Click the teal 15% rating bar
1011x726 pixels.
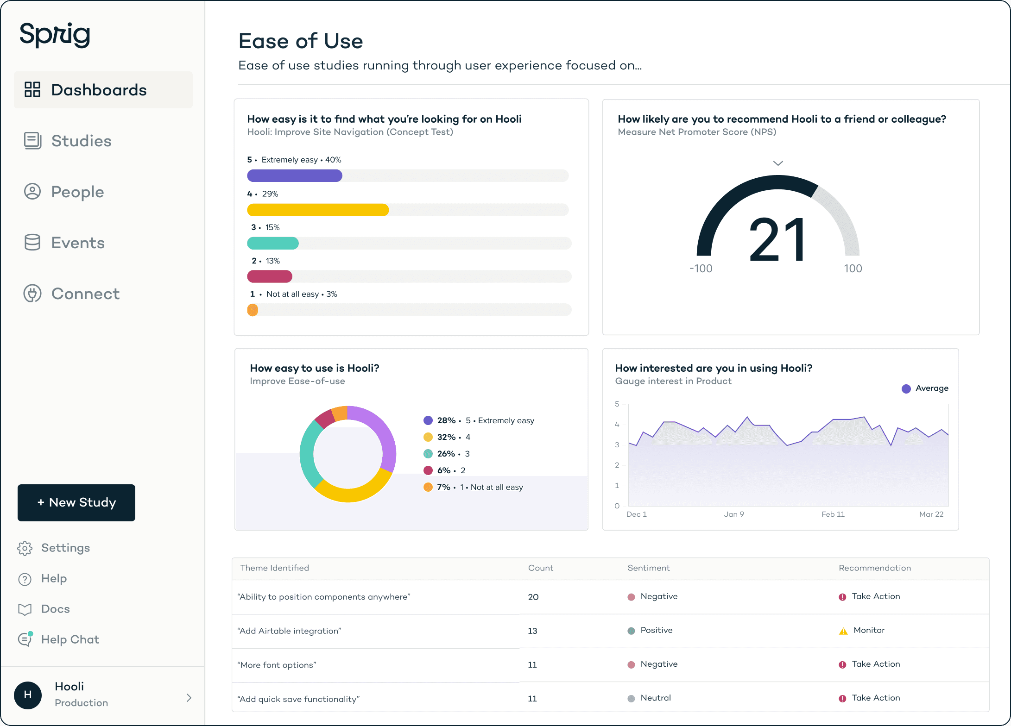273,243
